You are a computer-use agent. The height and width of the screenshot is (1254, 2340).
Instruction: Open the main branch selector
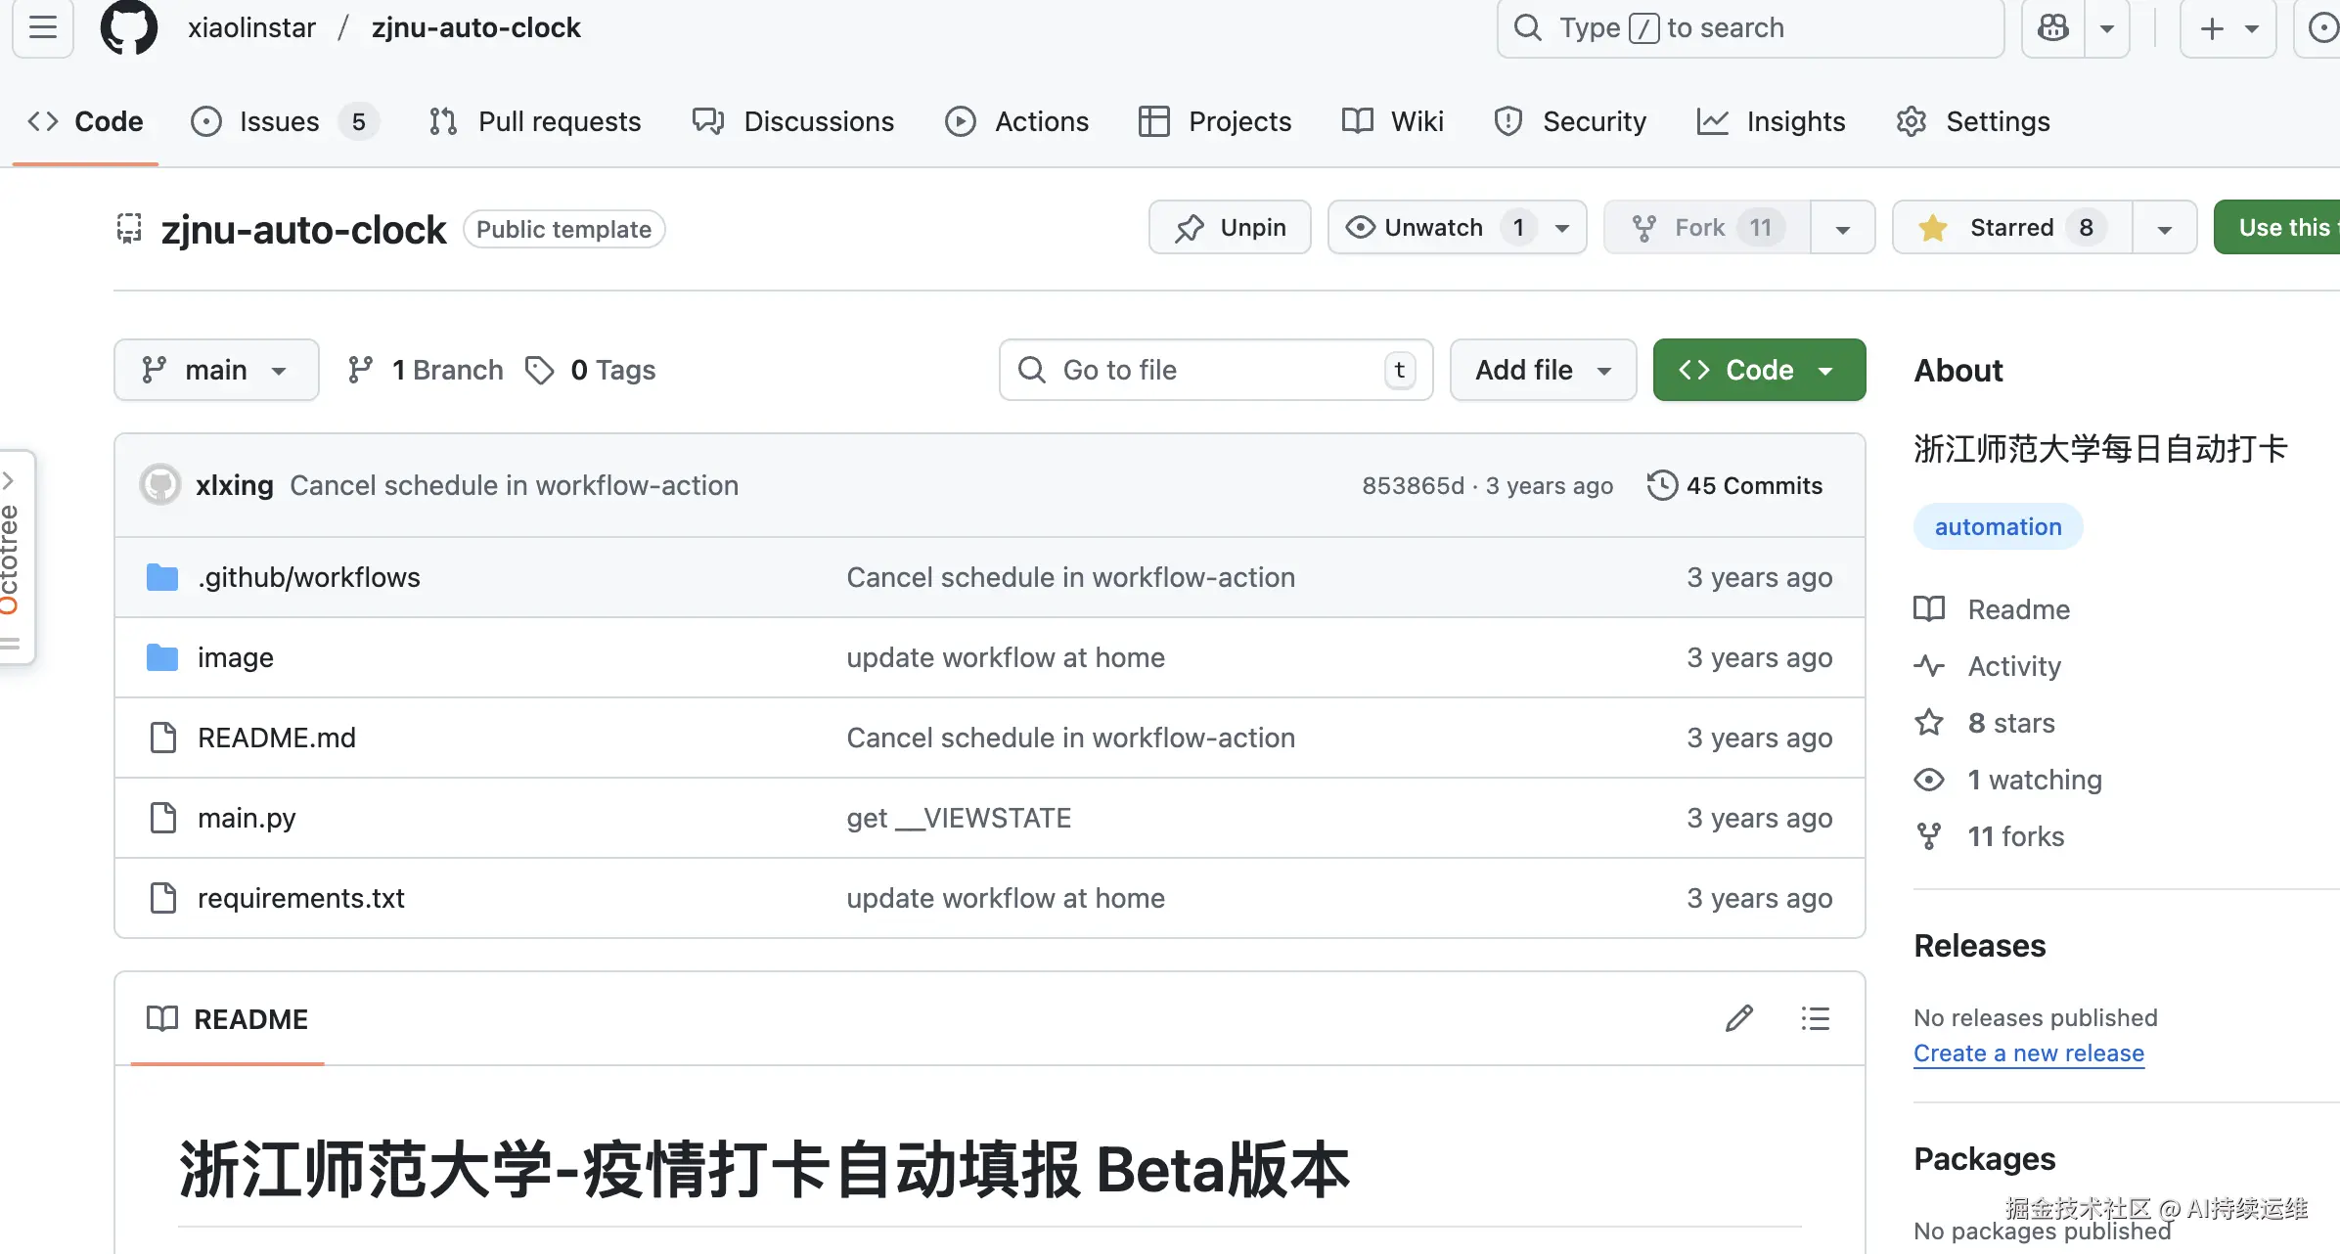pos(216,370)
